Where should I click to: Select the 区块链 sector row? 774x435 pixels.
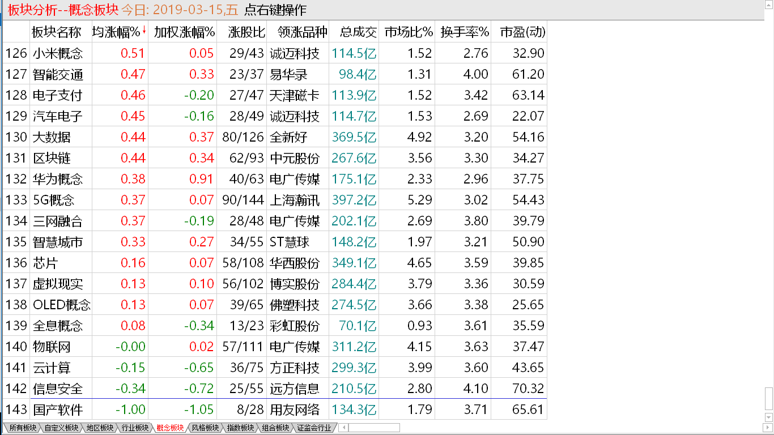click(275, 158)
